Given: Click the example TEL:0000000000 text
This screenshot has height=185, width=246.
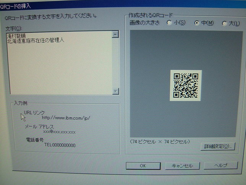Looking at the screenshot, I should point(60,145).
